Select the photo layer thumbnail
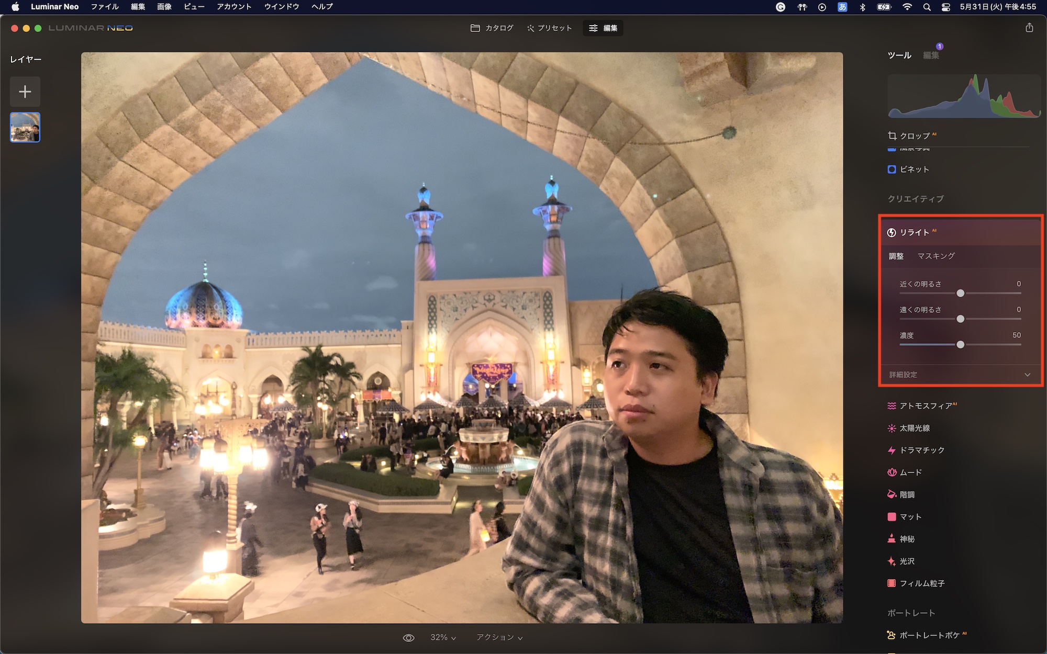1047x654 pixels. tap(25, 127)
